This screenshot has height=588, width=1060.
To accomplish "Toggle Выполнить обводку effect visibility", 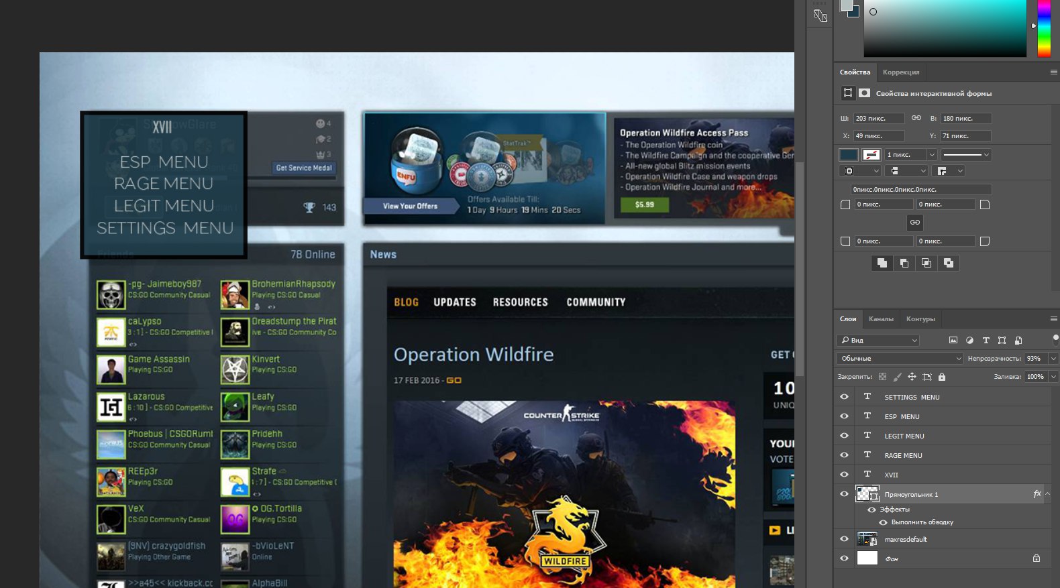I will 883,522.
